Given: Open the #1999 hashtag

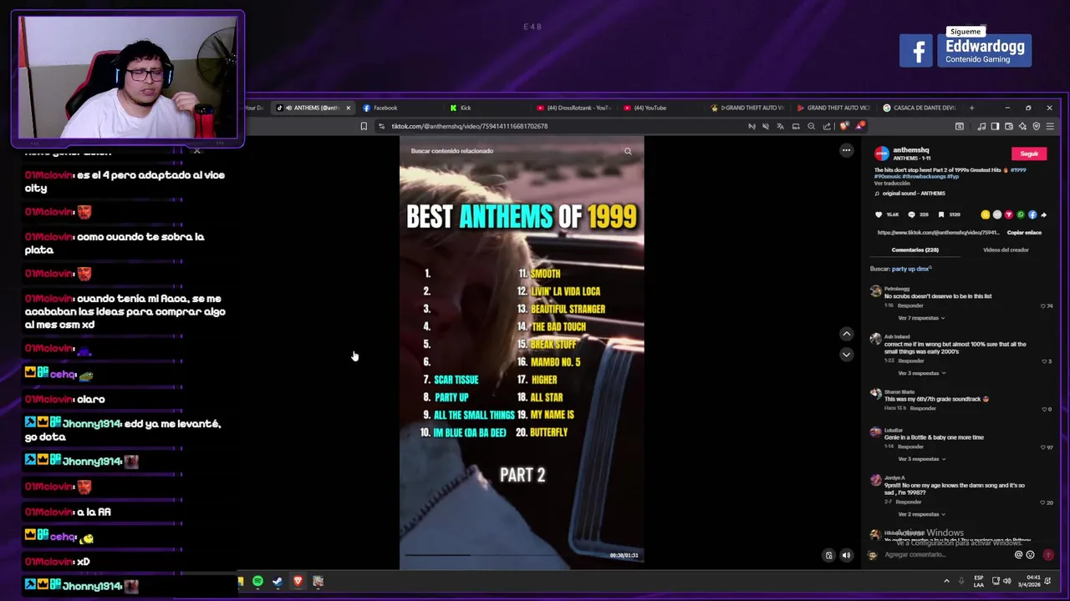Looking at the screenshot, I should (x=1018, y=170).
